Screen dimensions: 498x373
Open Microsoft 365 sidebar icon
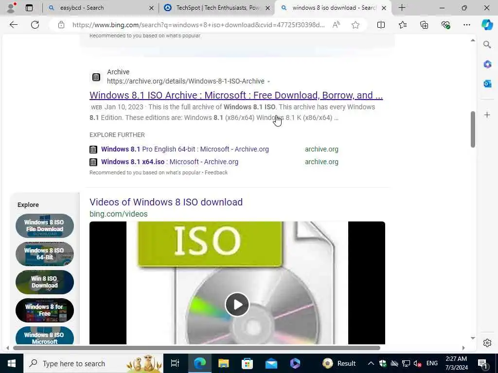[x=487, y=65]
